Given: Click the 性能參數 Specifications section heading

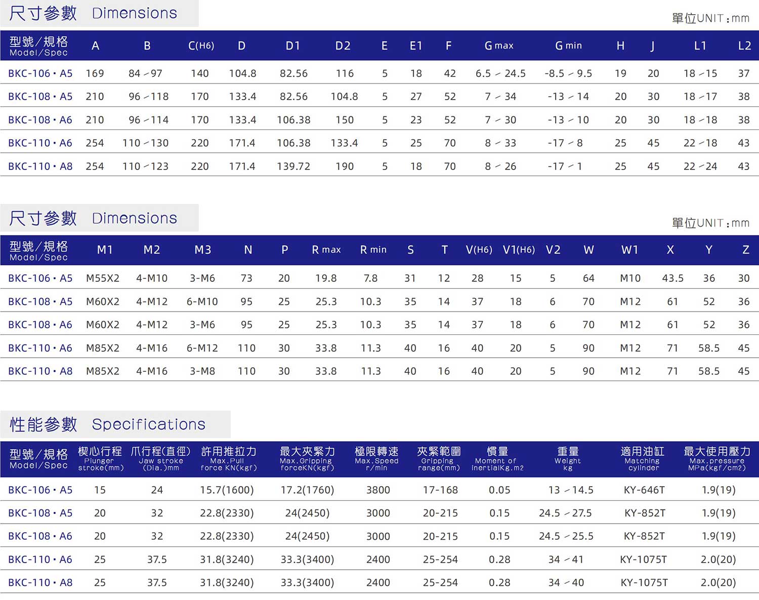Looking at the screenshot, I should click(x=108, y=424).
